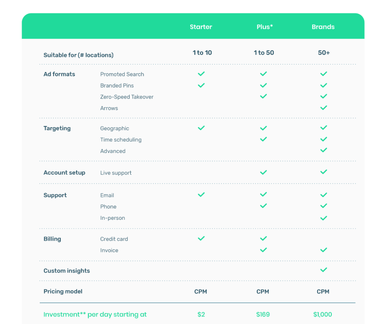Viewport: 377px width, 324px height.
Task: Click Starter checkmark for Geographic targeting
Action: coord(201,128)
